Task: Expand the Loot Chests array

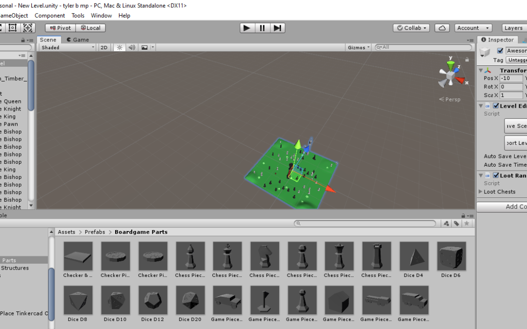Action: tap(481, 192)
